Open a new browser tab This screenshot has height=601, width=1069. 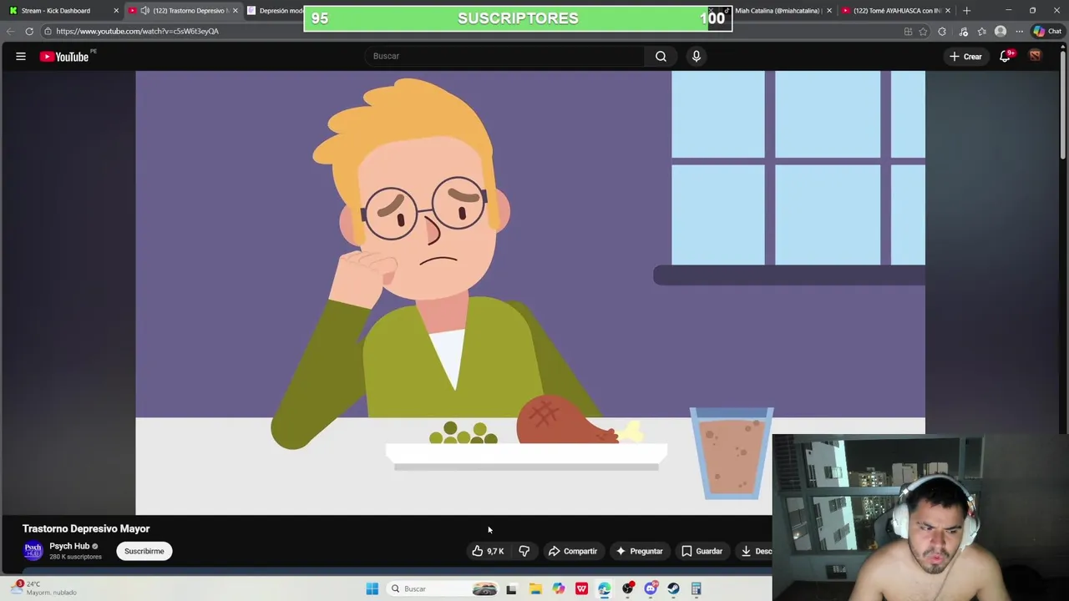(x=966, y=10)
